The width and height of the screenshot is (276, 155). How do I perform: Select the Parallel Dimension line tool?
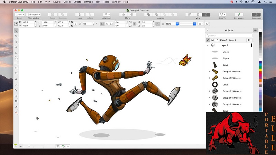click(16, 85)
